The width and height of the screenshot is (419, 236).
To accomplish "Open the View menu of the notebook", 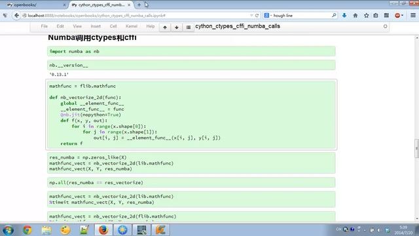I will click(77, 26).
